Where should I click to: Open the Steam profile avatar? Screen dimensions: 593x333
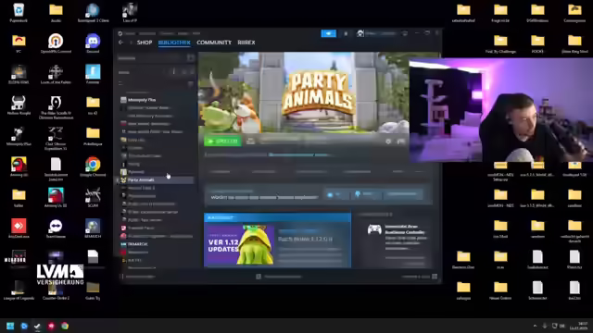[x=360, y=33]
